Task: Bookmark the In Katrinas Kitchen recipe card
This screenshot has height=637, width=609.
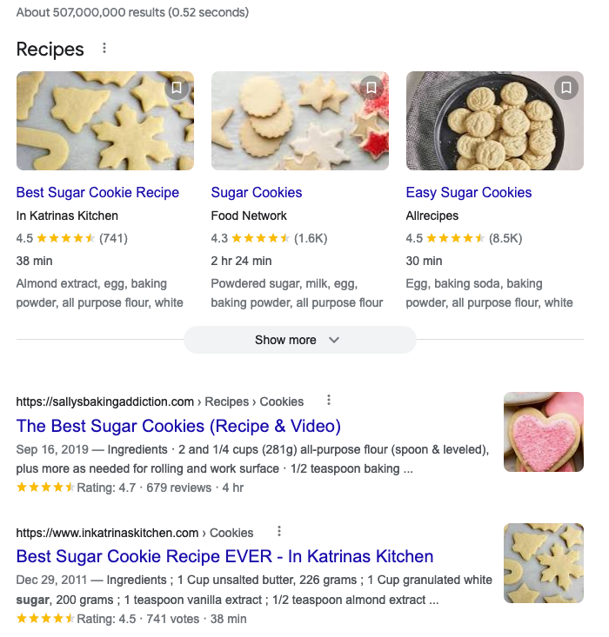Action: 177,88
